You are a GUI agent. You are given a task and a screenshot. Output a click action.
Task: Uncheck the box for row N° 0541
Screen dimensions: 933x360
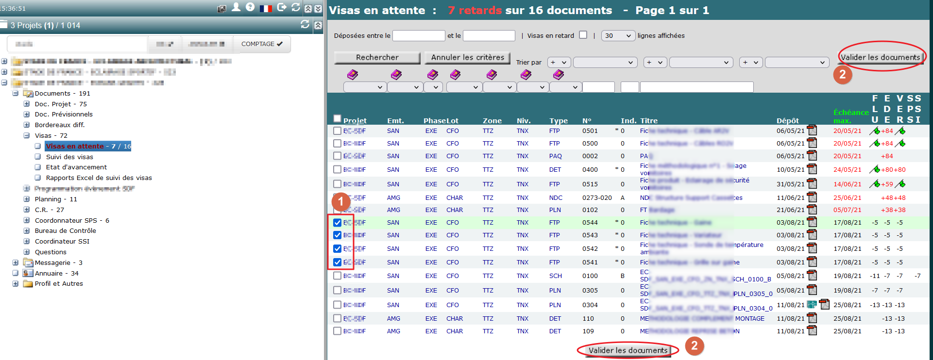(x=338, y=262)
